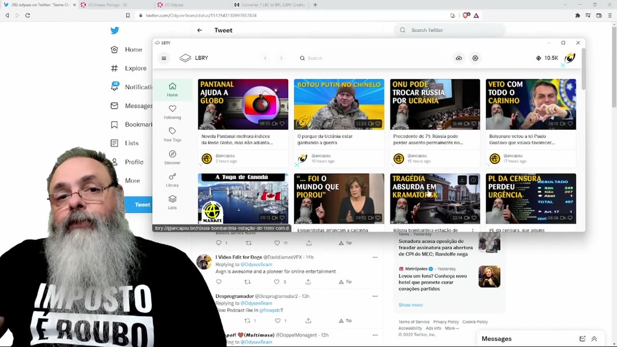
Task: Click download icon on Tragédia thumbnail
Action: coord(462,180)
